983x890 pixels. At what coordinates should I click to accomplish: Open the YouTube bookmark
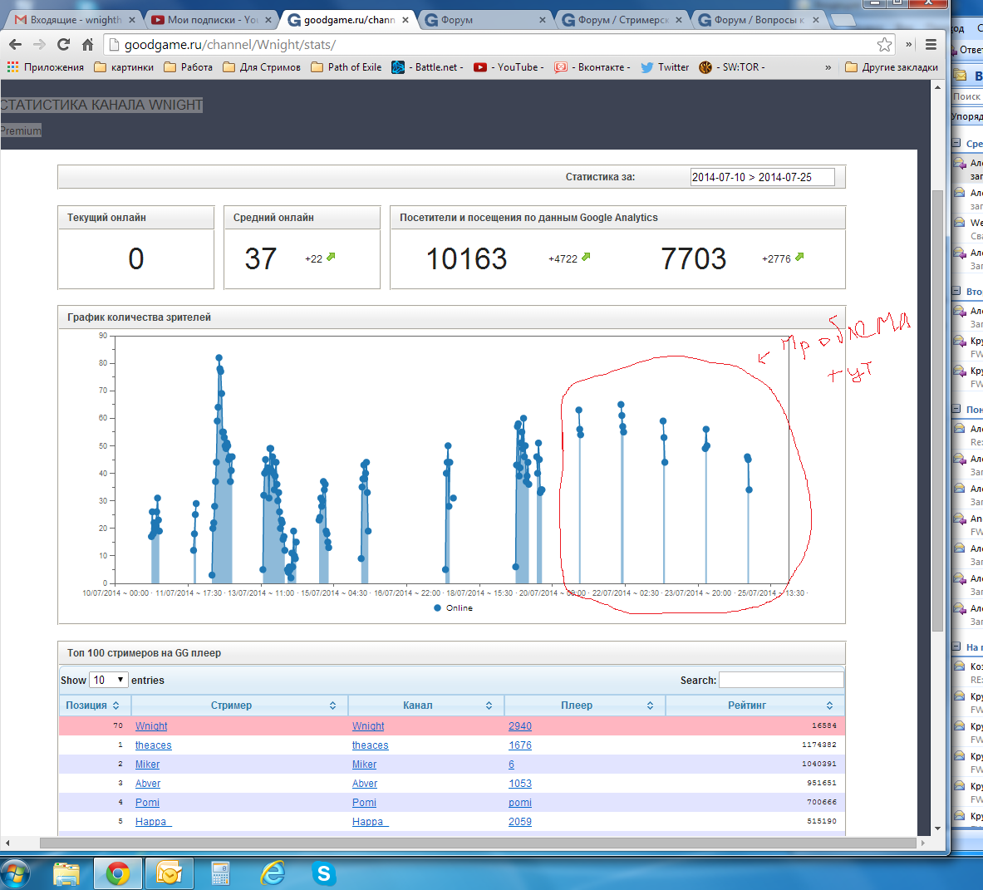click(x=509, y=67)
